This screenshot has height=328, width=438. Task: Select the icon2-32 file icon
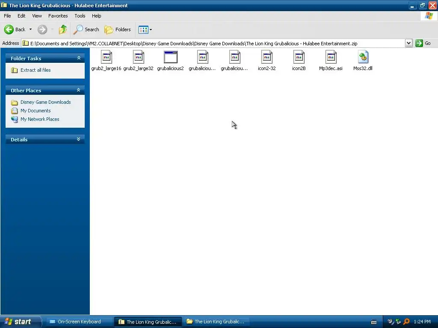point(267,57)
